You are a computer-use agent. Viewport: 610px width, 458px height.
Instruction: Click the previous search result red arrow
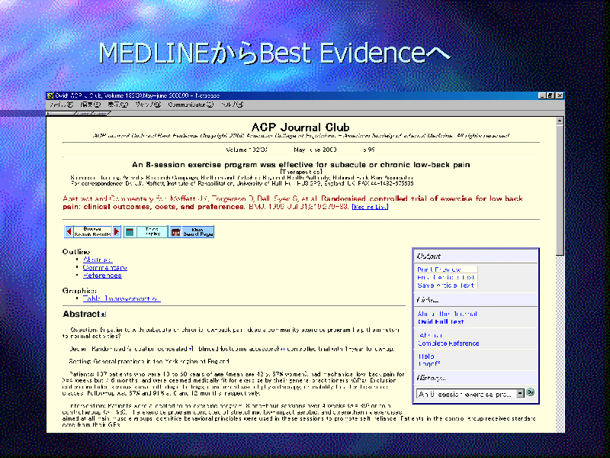click(x=69, y=231)
